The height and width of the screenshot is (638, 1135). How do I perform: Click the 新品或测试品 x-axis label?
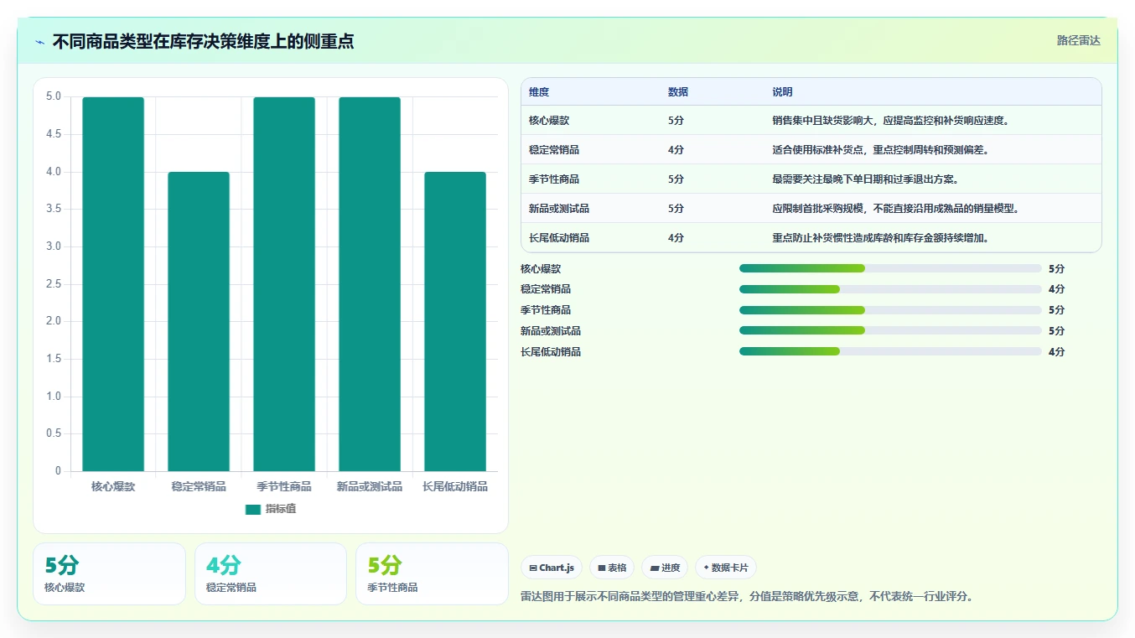coord(370,486)
